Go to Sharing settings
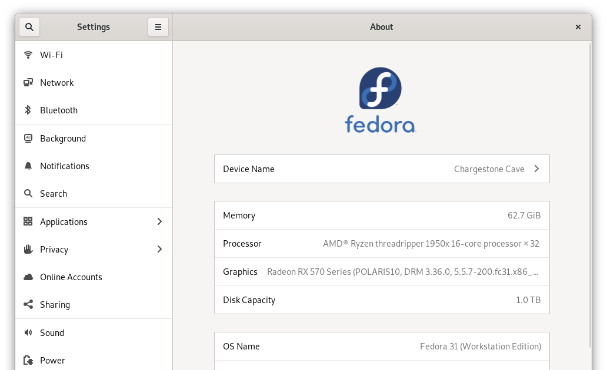Viewport: 607px width, 370px height. (94, 305)
